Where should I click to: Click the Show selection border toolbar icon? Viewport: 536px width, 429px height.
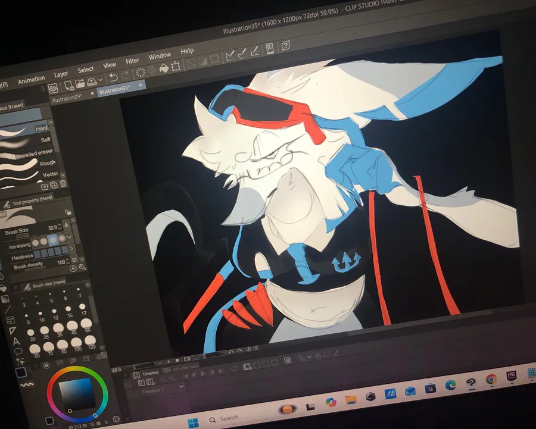pos(214,59)
